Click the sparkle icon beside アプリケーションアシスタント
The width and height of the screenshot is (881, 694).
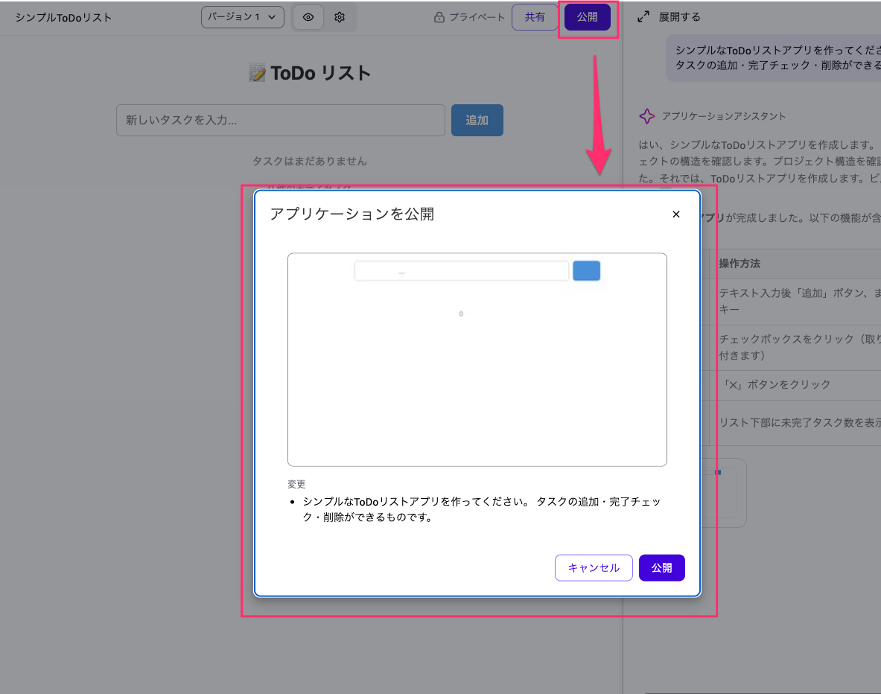coord(645,116)
